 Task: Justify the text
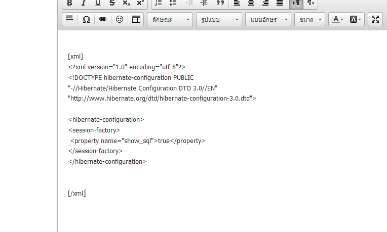click(280, 3)
